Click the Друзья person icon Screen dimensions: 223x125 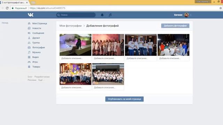coord(29,38)
